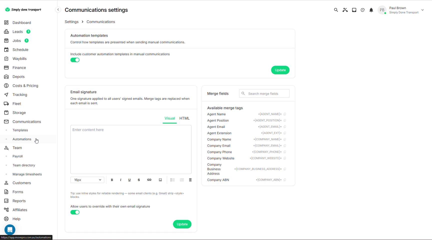Open Automations in the sidebar
This screenshot has width=432, height=240.
coord(22,139)
